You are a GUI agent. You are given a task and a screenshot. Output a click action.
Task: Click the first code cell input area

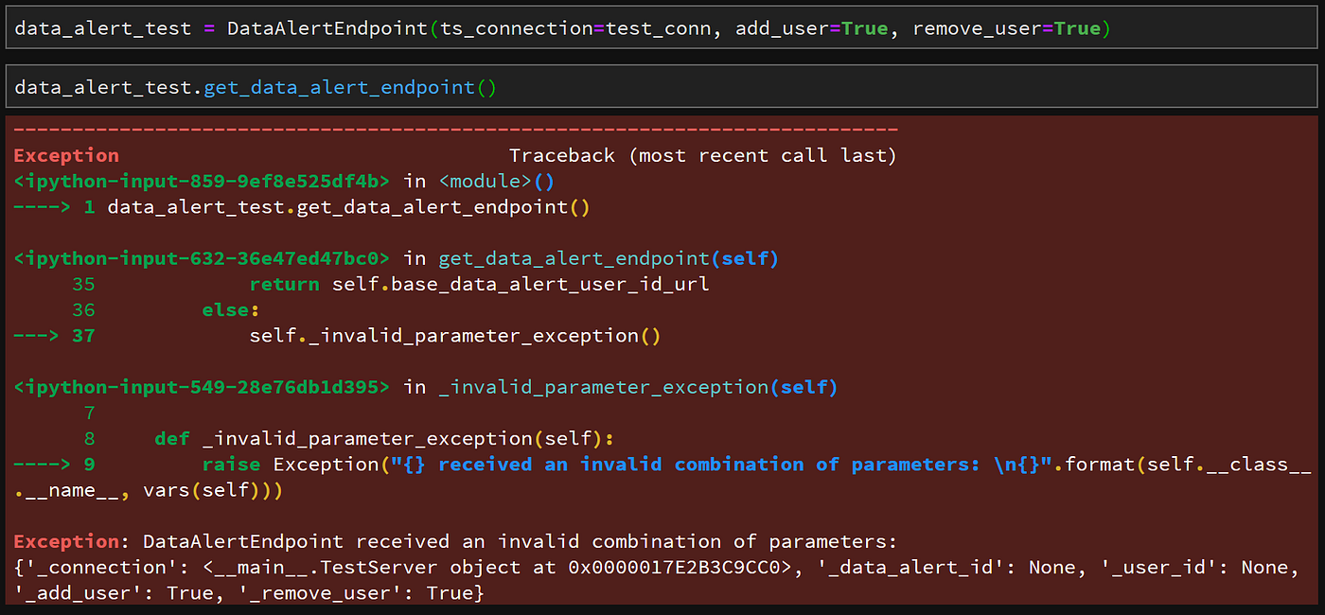(662, 27)
